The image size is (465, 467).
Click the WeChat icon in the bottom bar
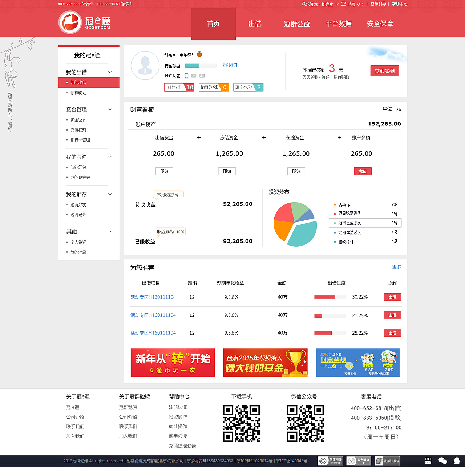click(x=442, y=460)
